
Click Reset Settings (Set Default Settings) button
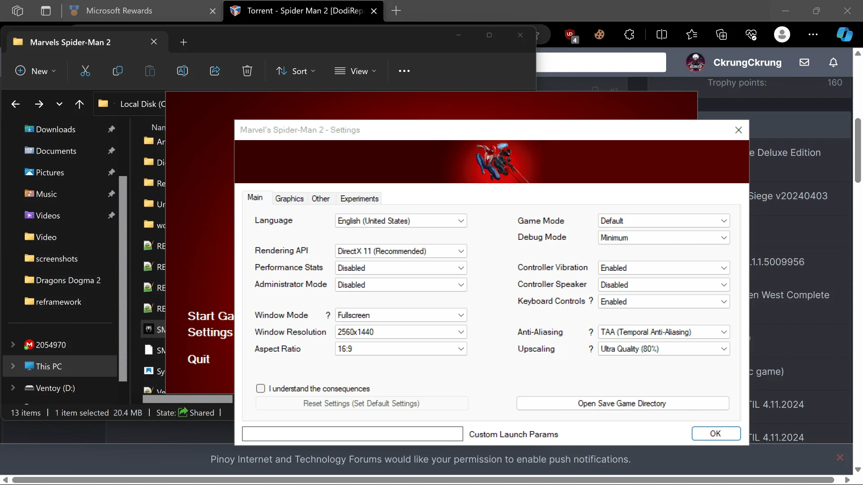tap(361, 403)
